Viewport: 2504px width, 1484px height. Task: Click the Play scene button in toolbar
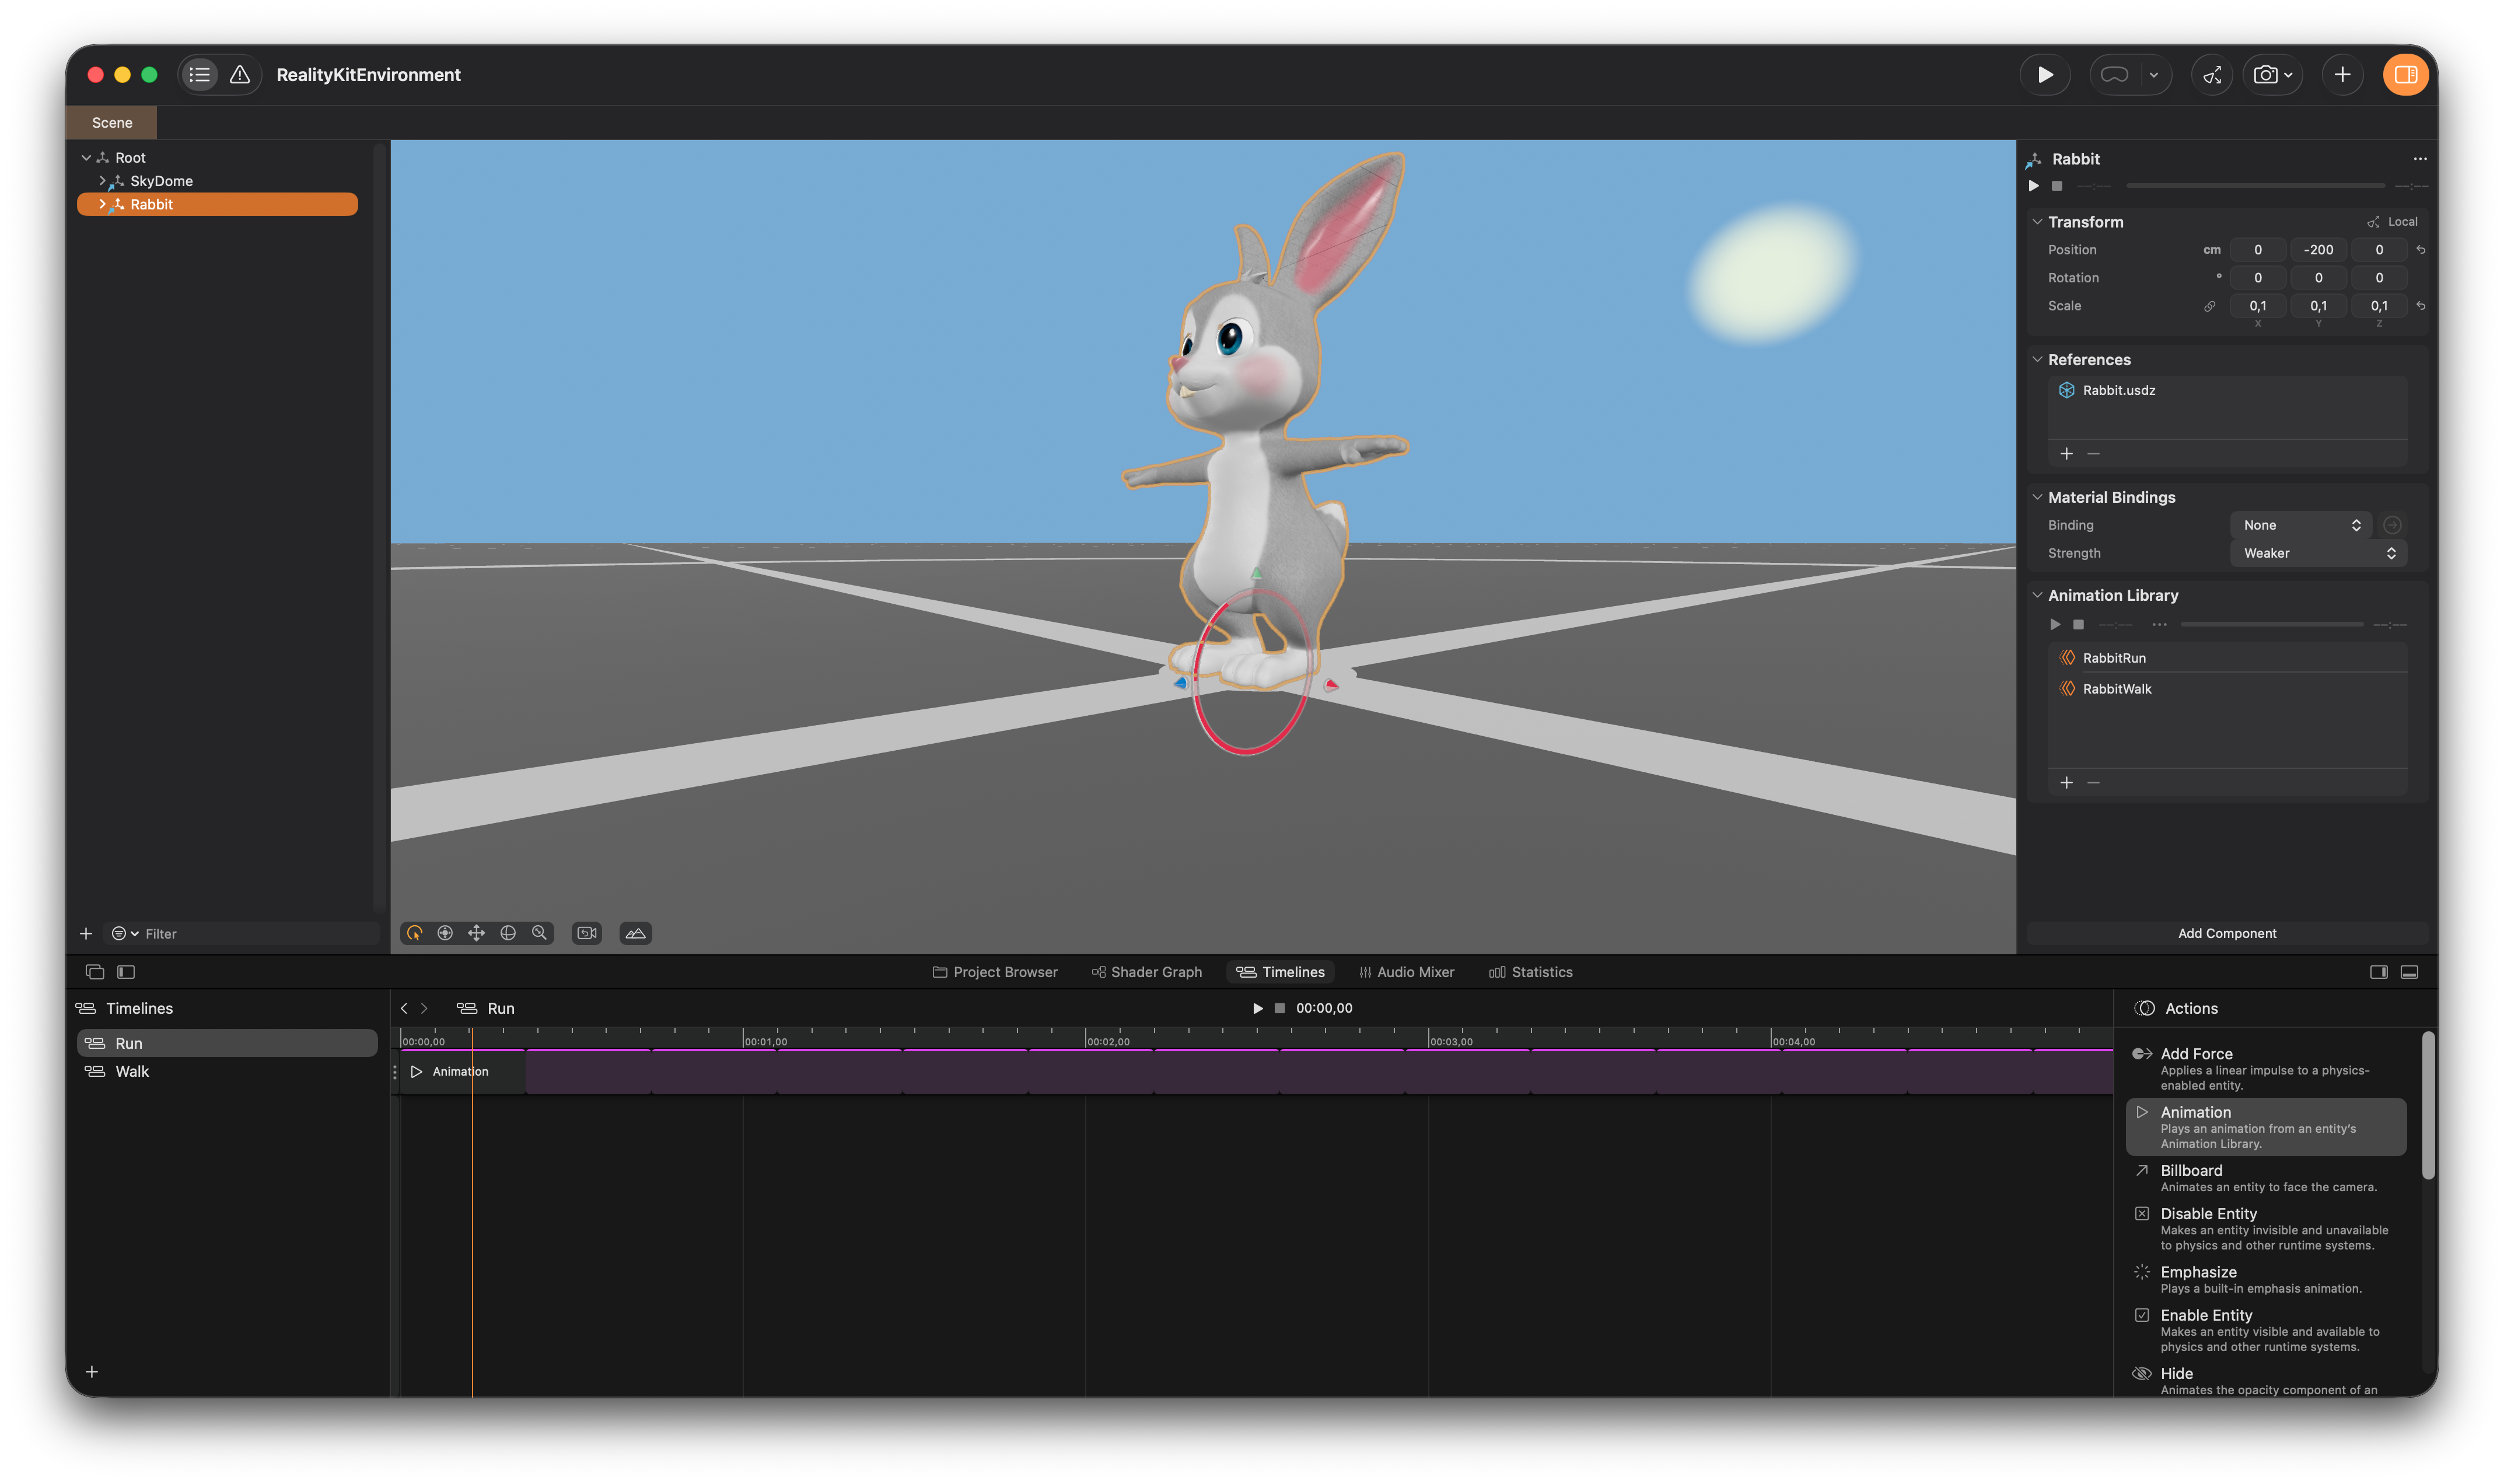point(2045,75)
